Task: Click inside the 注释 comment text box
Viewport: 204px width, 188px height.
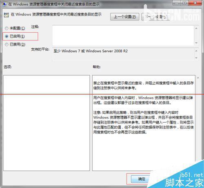Action: point(123,36)
